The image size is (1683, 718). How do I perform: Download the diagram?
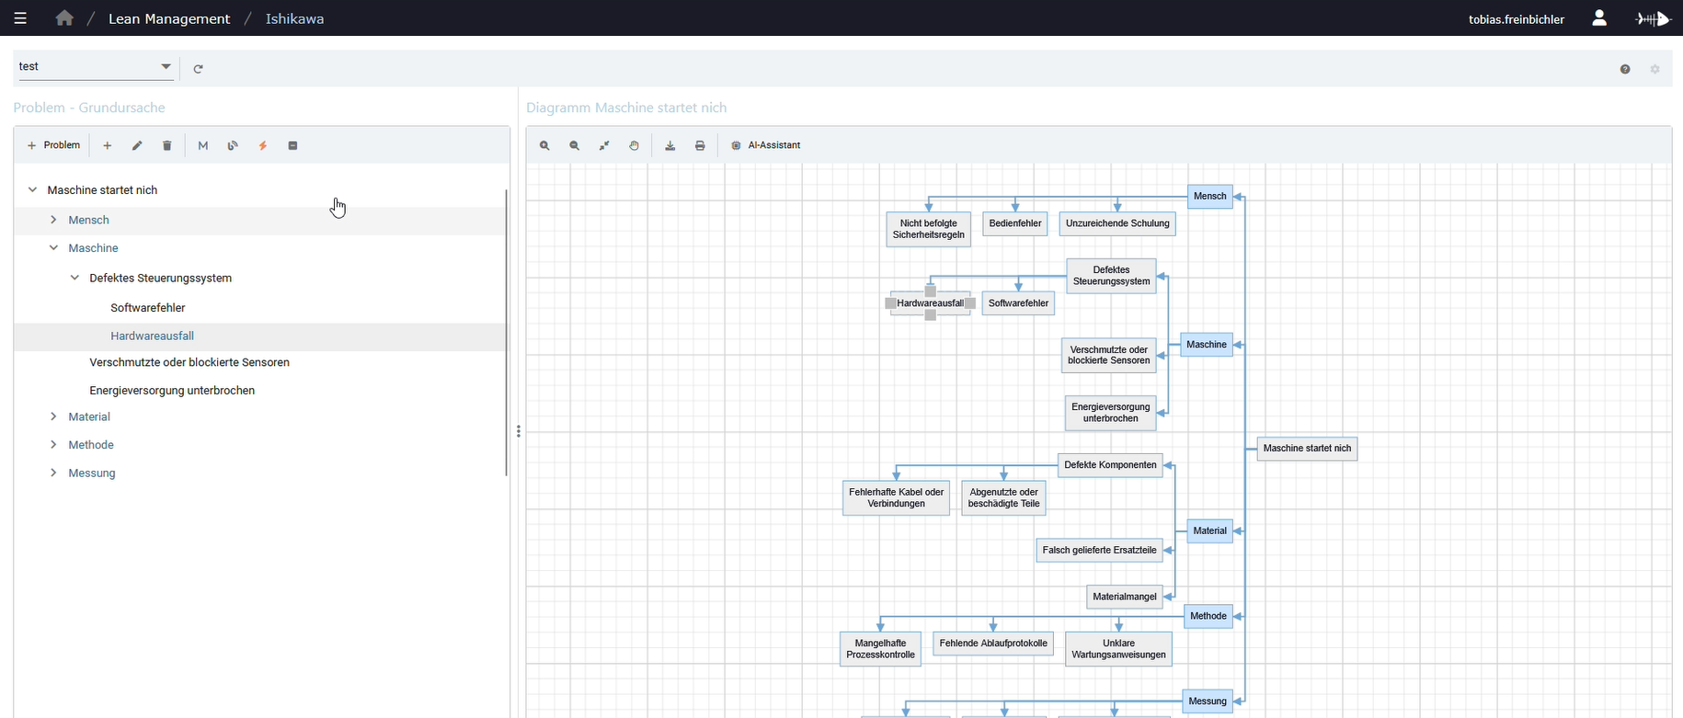click(670, 145)
